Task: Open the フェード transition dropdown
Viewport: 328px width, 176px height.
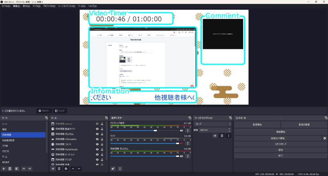Action: pyautogui.click(x=213, y=124)
